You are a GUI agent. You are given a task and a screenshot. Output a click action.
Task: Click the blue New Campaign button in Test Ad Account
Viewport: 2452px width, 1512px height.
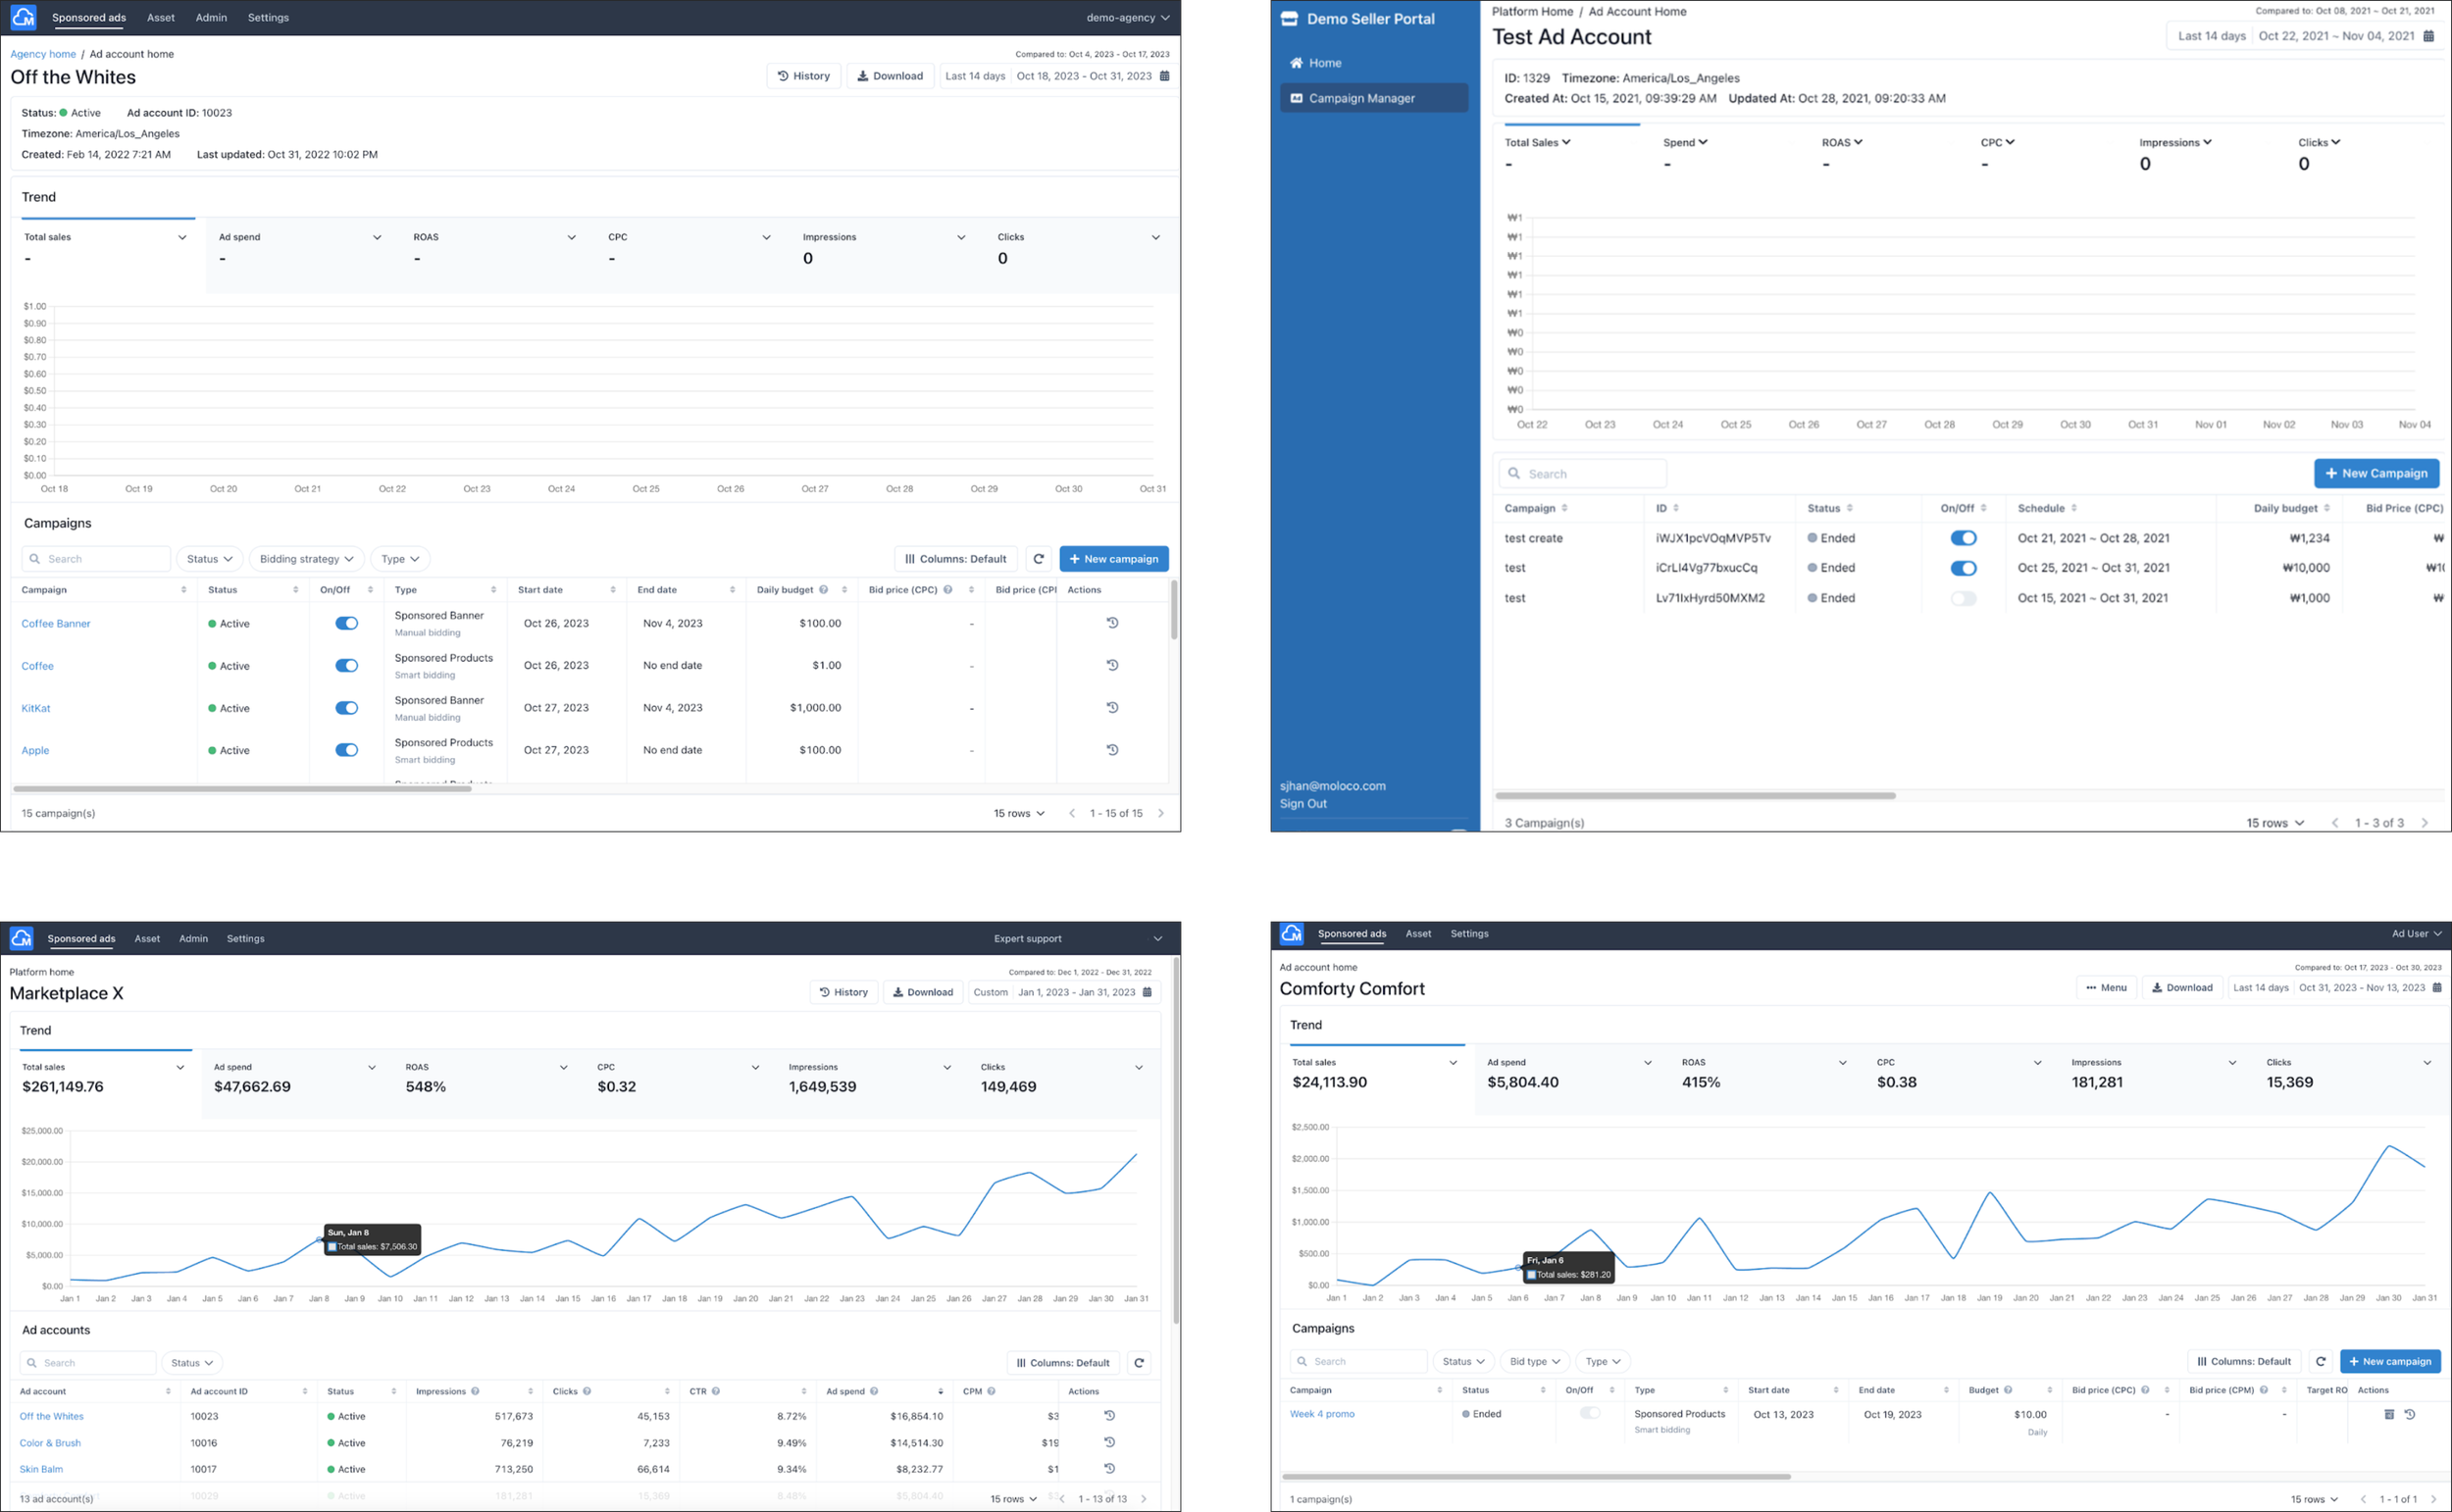[2376, 473]
